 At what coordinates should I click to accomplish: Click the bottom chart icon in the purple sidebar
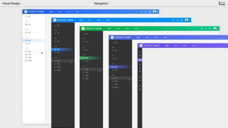tap(140, 89)
